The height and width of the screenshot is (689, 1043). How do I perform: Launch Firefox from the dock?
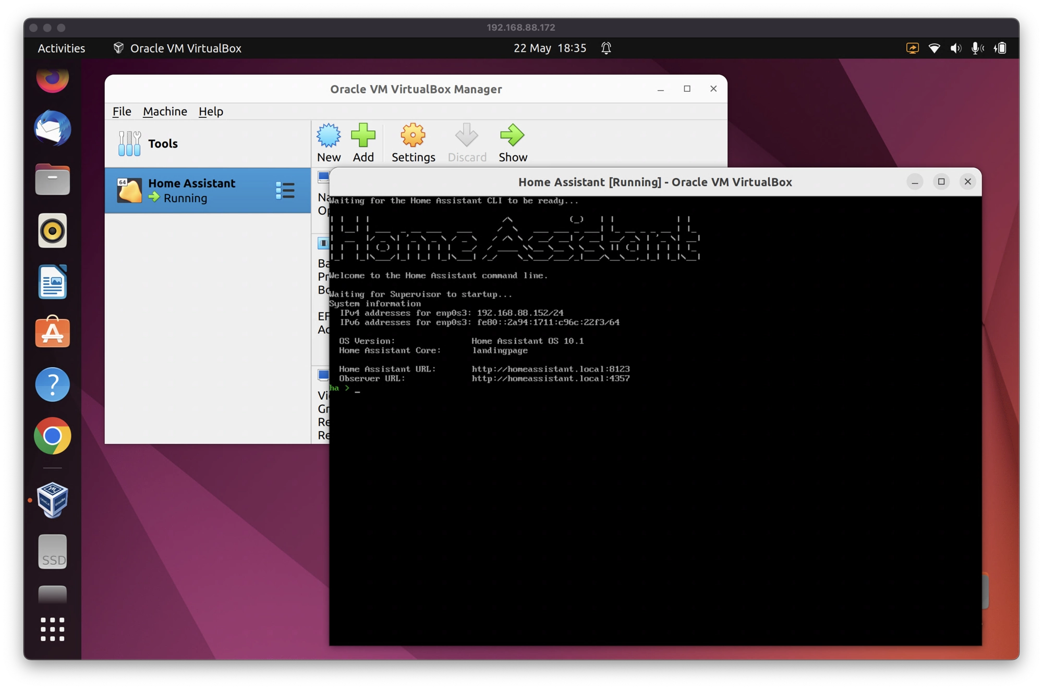point(52,78)
